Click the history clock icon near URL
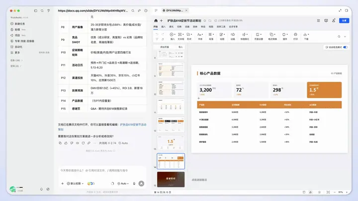358x201 pixels. point(146,11)
